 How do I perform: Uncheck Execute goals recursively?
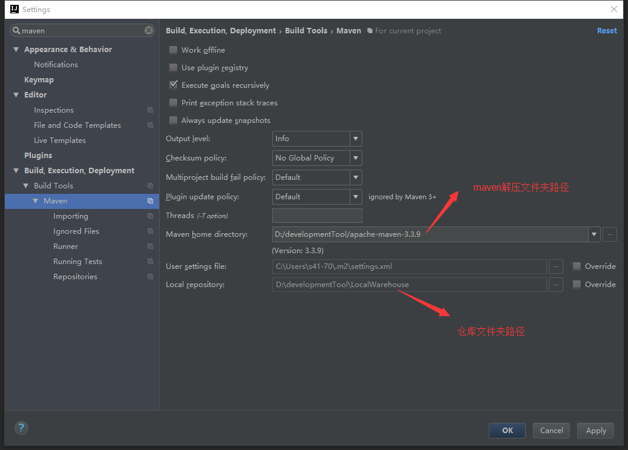174,85
